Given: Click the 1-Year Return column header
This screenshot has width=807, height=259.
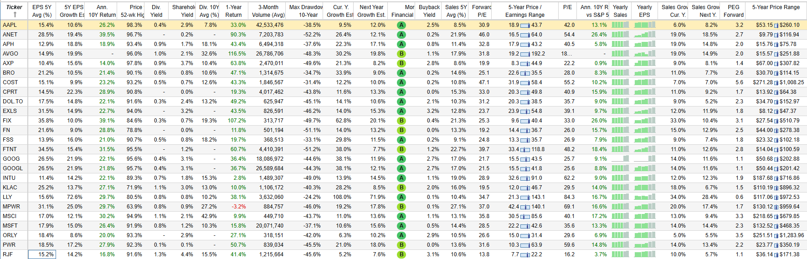Looking at the screenshot, I should [x=234, y=11].
